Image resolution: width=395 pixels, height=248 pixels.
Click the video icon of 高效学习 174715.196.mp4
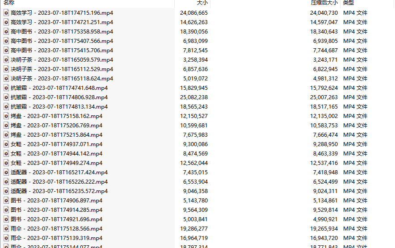click(x=6, y=13)
